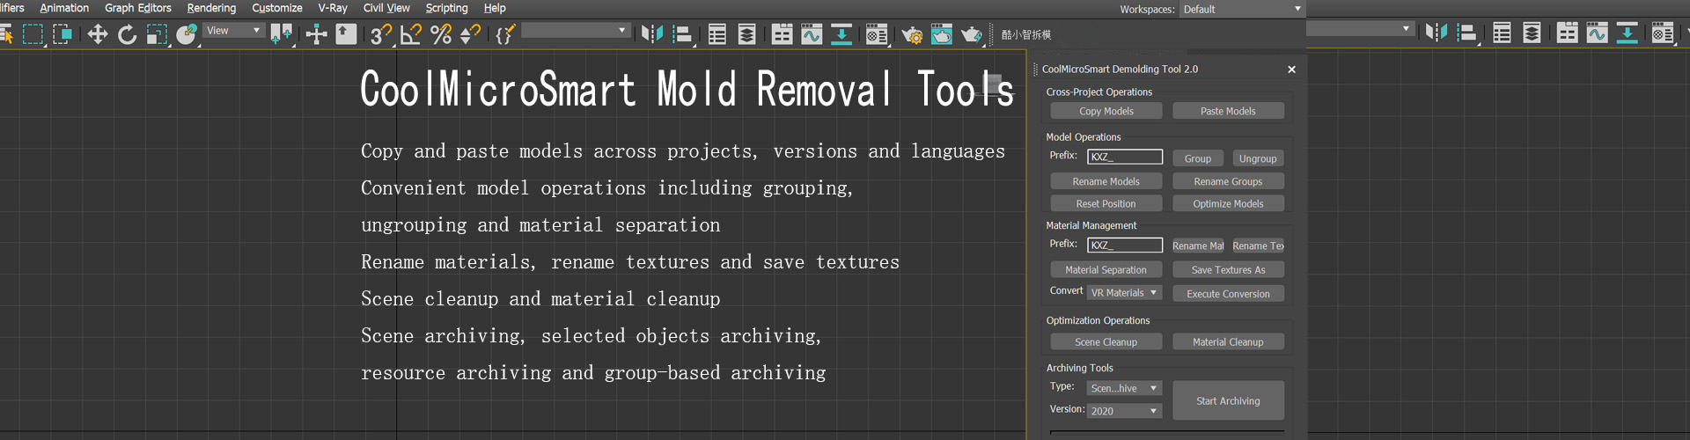Toggle 3D Snaps on the toolbar
1690x440 pixels.
click(380, 34)
